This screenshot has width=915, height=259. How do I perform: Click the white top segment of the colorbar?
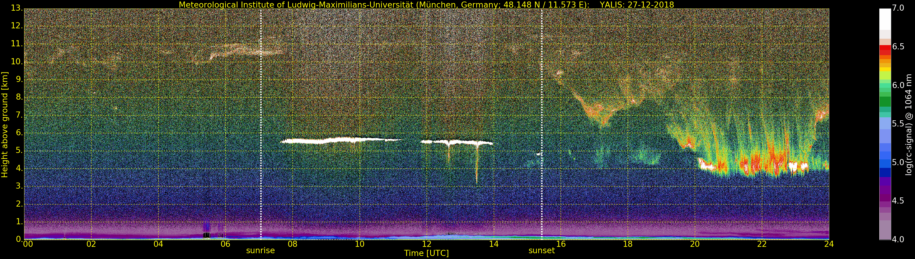click(885, 19)
